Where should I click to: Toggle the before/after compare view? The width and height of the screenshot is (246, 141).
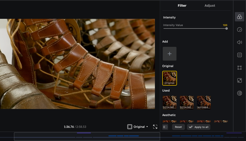165,127
